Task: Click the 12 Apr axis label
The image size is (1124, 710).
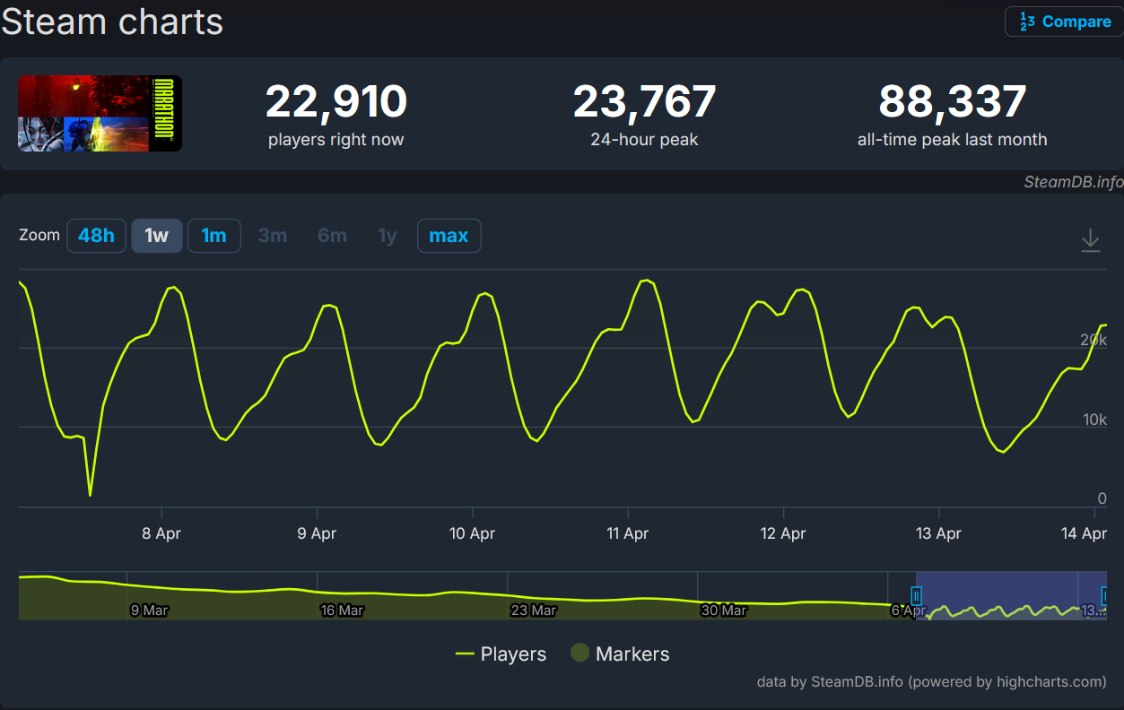Action: (x=783, y=533)
